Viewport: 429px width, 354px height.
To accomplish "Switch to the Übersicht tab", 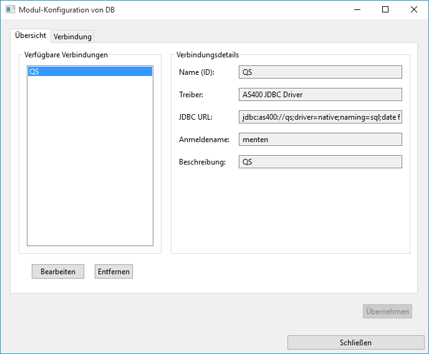I will pyautogui.click(x=31, y=36).
